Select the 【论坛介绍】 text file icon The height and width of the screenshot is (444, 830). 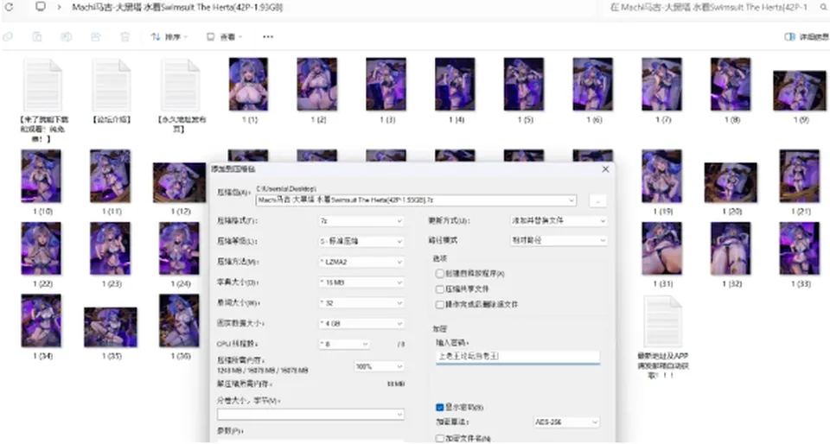click(x=112, y=86)
